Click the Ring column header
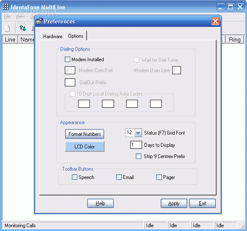Image resolution: width=247 pixels, height=231 pixels. click(235, 39)
